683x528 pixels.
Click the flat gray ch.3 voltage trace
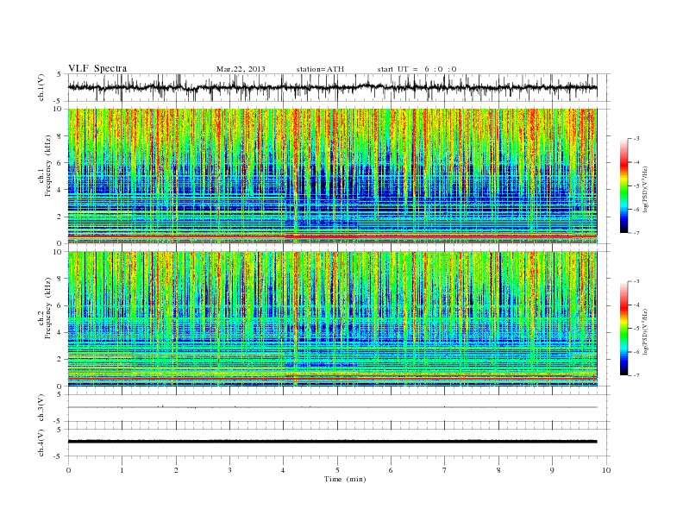click(x=332, y=407)
